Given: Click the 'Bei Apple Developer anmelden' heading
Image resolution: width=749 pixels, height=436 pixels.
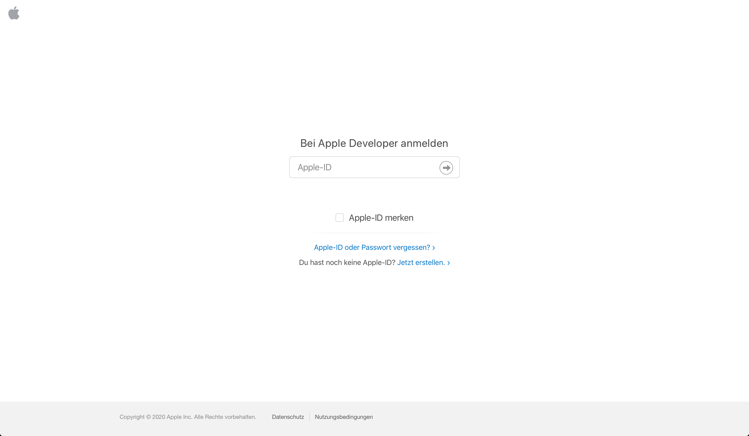Looking at the screenshot, I should tap(374, 143).
